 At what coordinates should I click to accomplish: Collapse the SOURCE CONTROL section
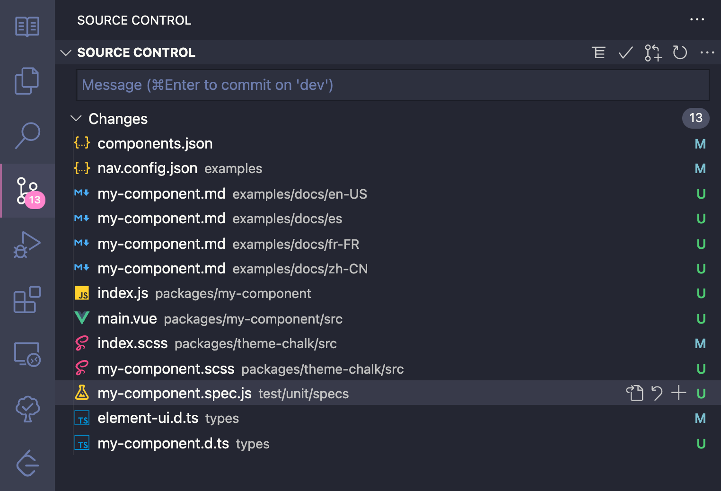(x=66, y=53)
